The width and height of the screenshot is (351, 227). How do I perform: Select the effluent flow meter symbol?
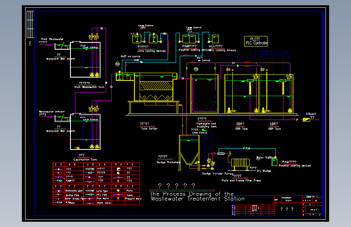coord(306,120)
